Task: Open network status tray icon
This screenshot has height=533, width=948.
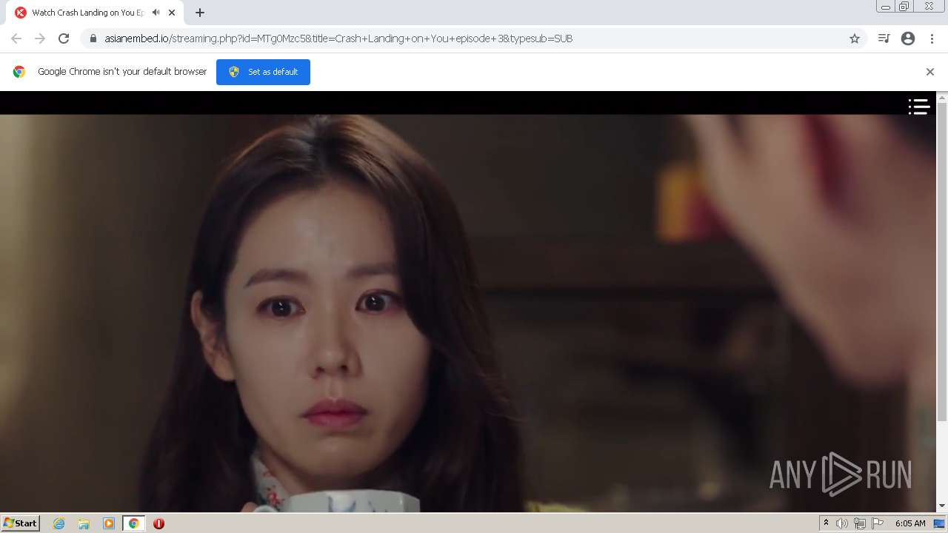Action: tap(860, 523)
